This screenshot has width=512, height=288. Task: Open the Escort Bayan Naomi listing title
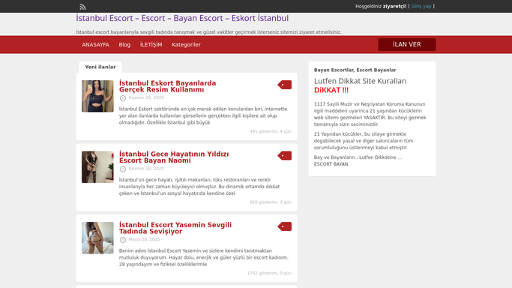coord(174,157)
